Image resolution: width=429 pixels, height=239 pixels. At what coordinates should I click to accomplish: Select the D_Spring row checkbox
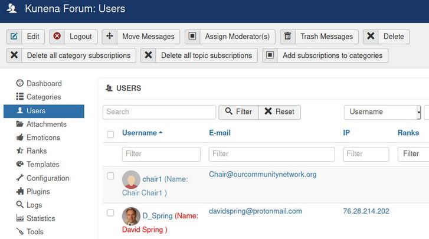point(110,212)
